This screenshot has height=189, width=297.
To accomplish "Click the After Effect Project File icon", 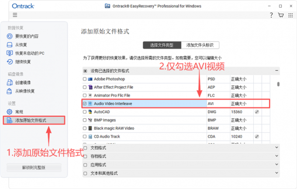I will [x=90, y=87].
